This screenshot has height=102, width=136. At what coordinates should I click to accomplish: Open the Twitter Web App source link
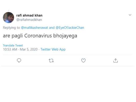click(53, 49)
